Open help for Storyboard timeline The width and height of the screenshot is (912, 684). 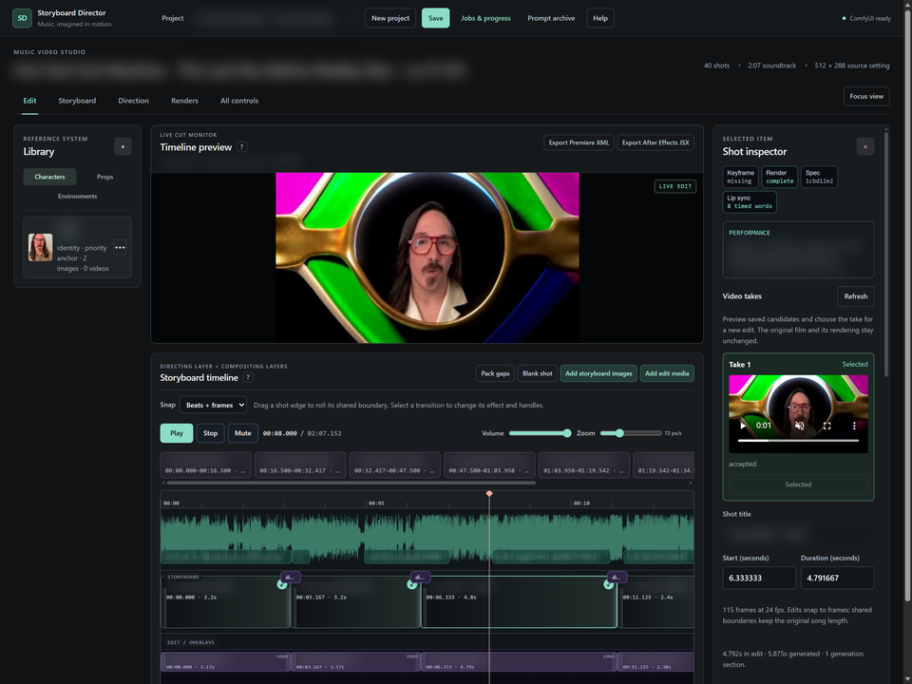(248, 377)
